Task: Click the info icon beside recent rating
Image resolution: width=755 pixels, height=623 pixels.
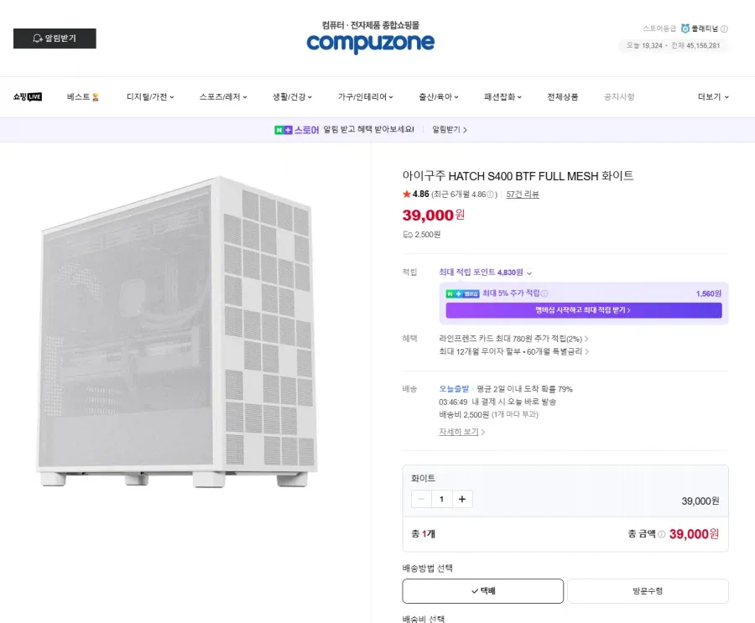Action: coord(490,195)
